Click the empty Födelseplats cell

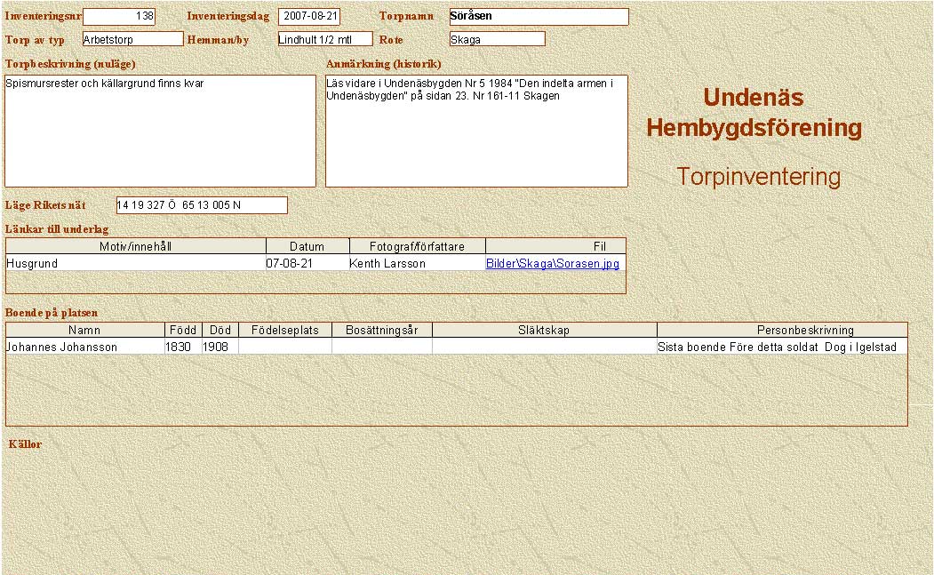[x=284, y=347]
